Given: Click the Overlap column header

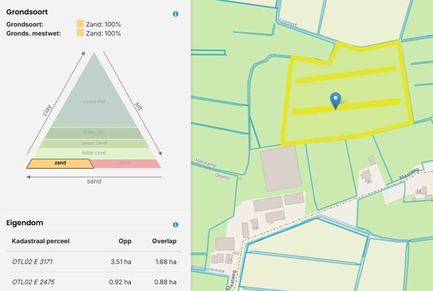Looking at the screenshot, I should click(164, 241).
